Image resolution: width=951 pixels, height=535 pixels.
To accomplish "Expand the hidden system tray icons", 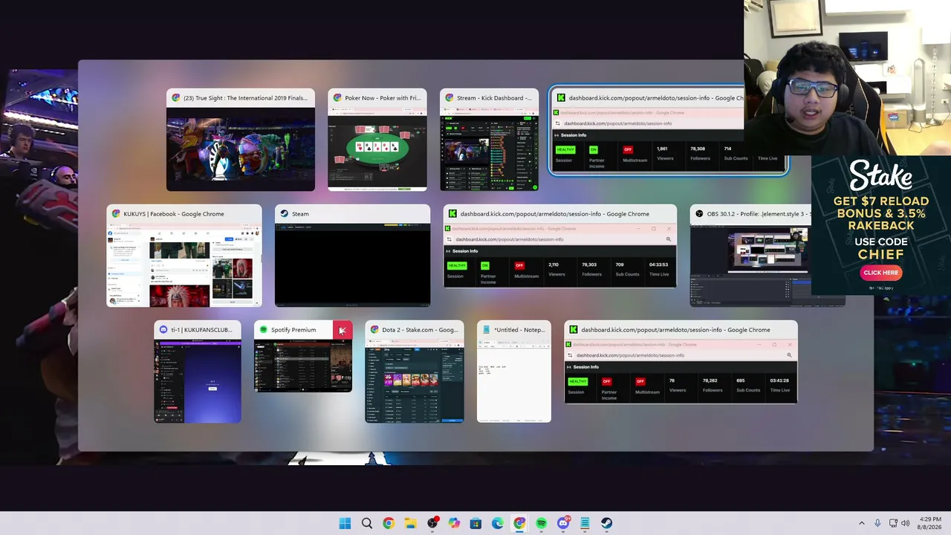I will pos(862,523).
